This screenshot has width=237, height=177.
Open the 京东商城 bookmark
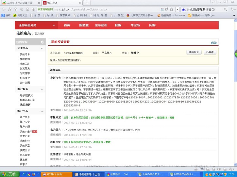coord(63,15)
